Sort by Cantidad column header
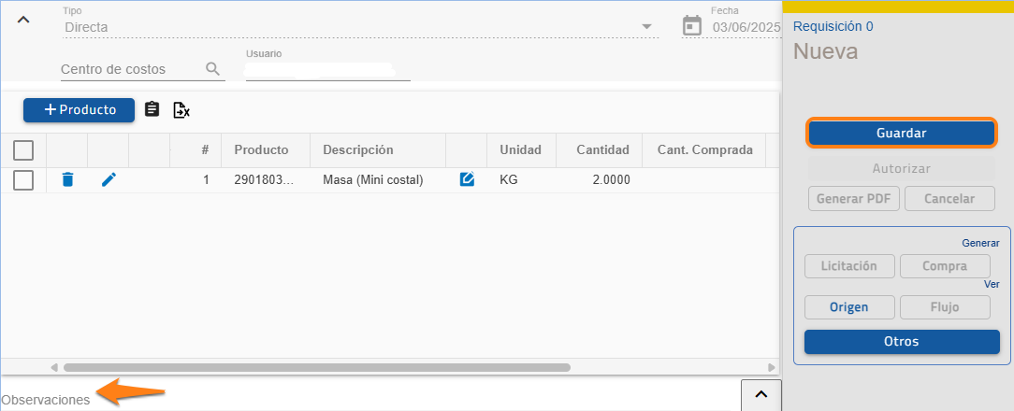 (602, 149)
